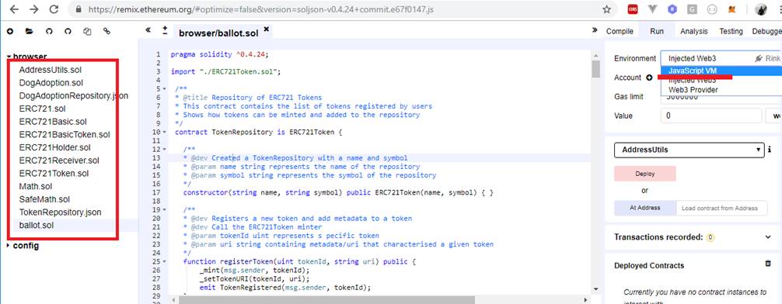Image resolution: width=782 pixels, height=304 pixels.
Task: Open DogAdoption.sol in the file list
Action: [51, 83]
